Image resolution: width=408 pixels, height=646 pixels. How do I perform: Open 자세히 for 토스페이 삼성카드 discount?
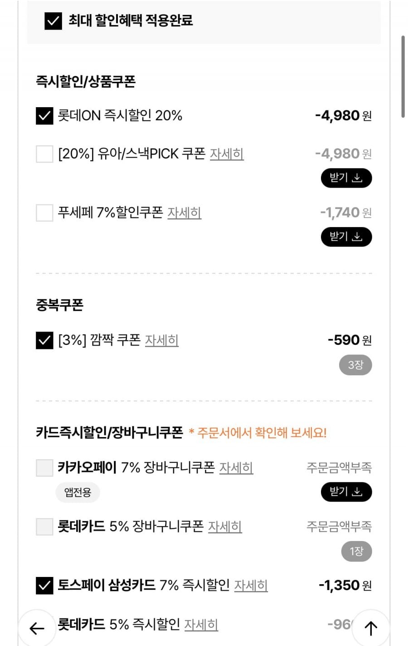251,586
